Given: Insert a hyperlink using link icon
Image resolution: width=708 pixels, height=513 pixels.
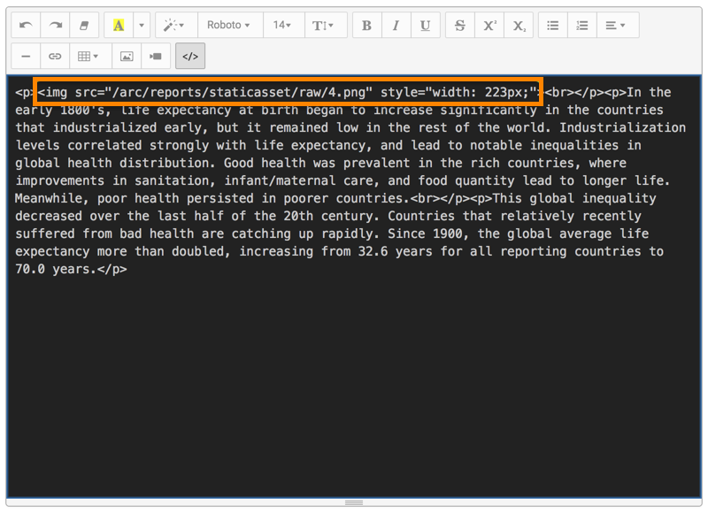Looking at the screenshot, I should pyautogui.click(x=55, y=56).
